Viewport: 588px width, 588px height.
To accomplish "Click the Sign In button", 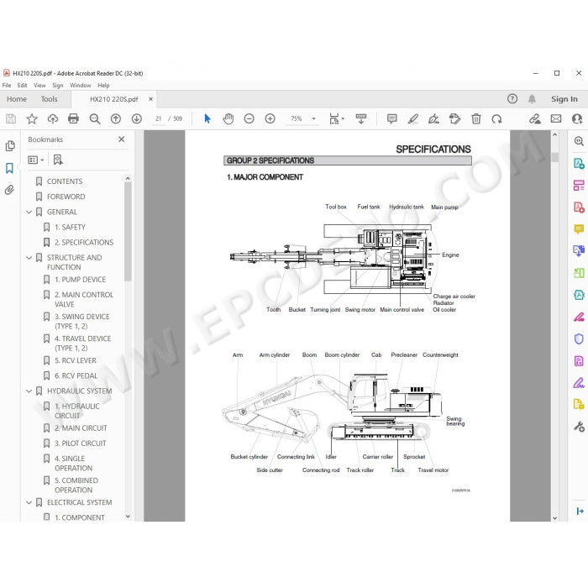I will [x=564, y=99].
